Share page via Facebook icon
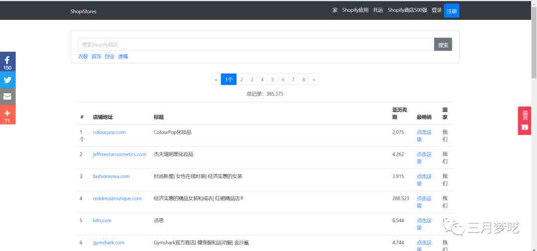 pyautogui.click(x=7, y=62)
